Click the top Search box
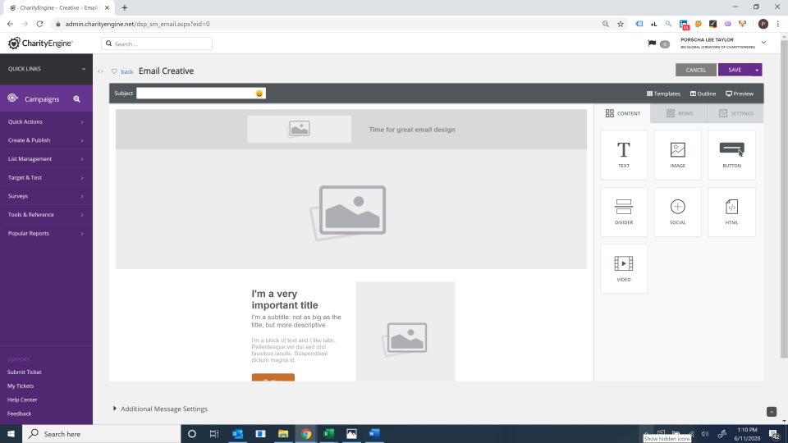 coord(157,43)
